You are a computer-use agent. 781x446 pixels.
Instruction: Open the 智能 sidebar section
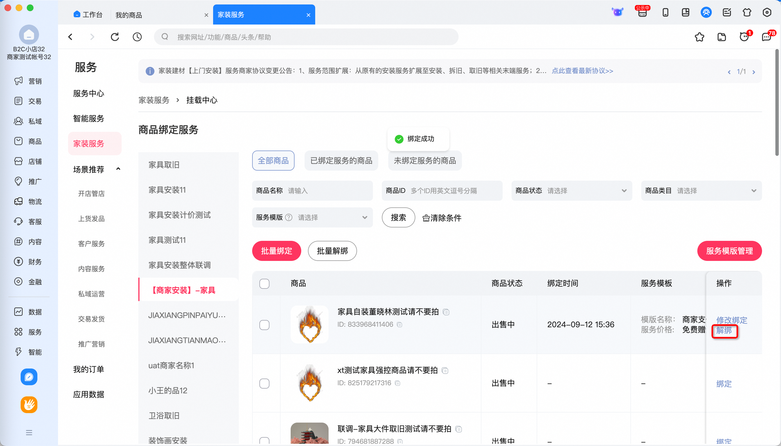[28, 352]
